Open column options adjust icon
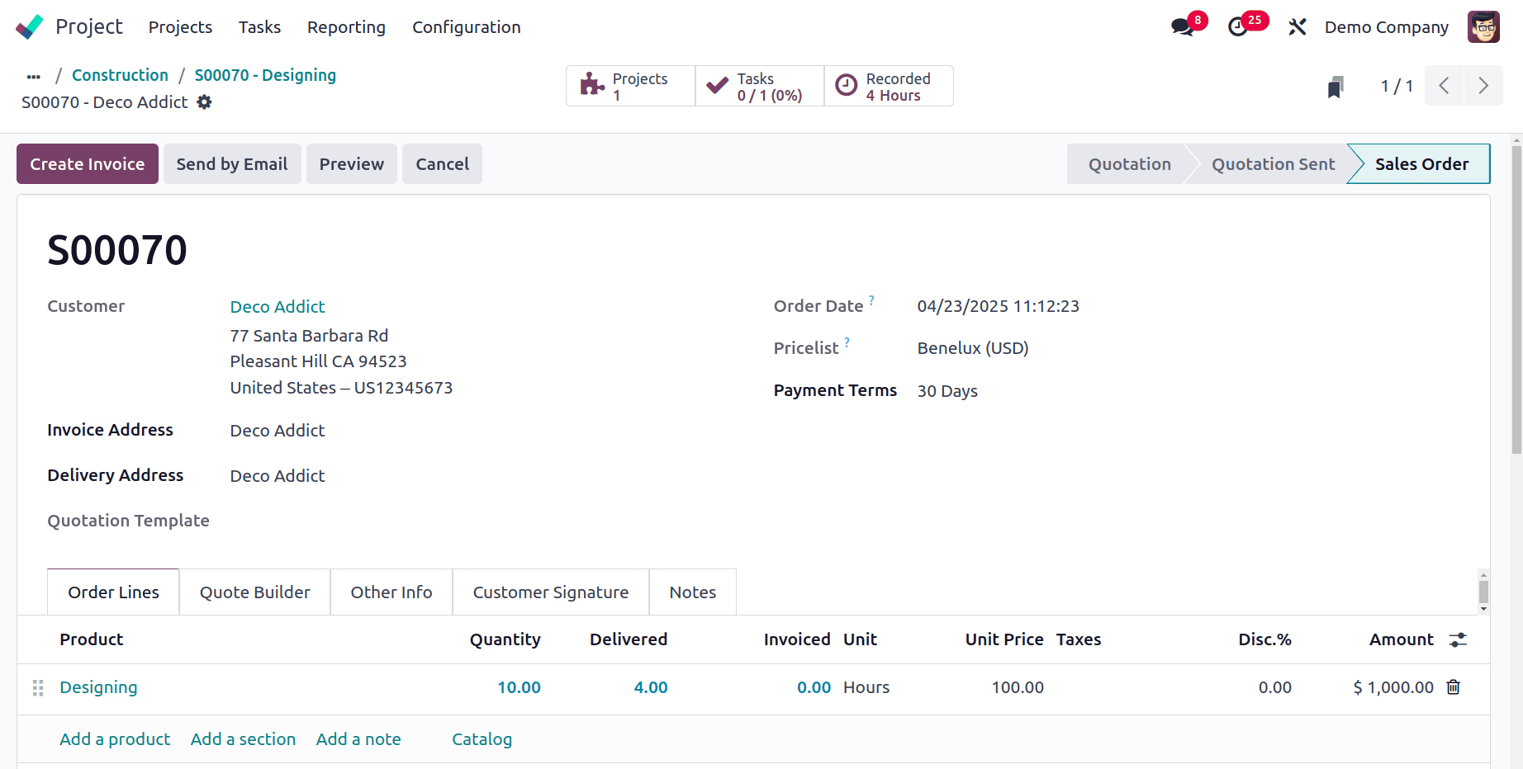The width and height of the screenshot is (1523, 769). coord(1458,639)
